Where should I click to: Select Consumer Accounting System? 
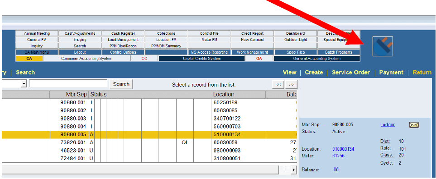(x=87, y=59)
